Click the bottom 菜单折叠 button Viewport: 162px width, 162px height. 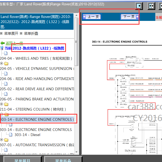click(63, 159)
